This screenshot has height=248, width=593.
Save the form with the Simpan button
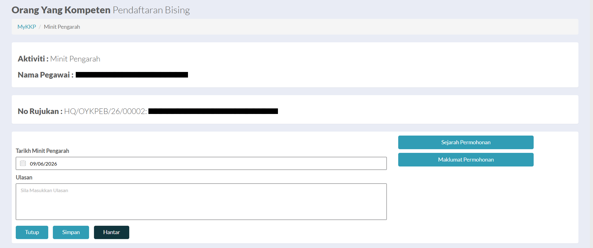point(71,232)
